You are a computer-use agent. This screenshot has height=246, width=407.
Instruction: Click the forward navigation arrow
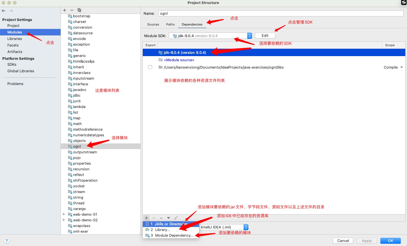(11, 11)
